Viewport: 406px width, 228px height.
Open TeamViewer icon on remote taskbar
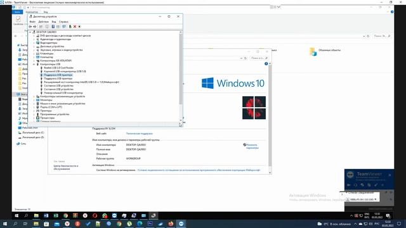(114, 215)
